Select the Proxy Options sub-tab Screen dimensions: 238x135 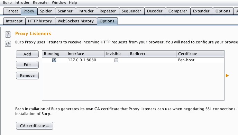[107, 21]
